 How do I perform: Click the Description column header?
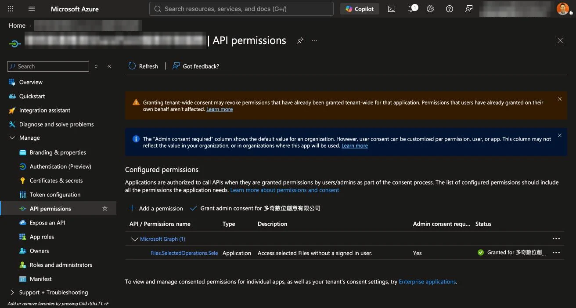point(272,224)
